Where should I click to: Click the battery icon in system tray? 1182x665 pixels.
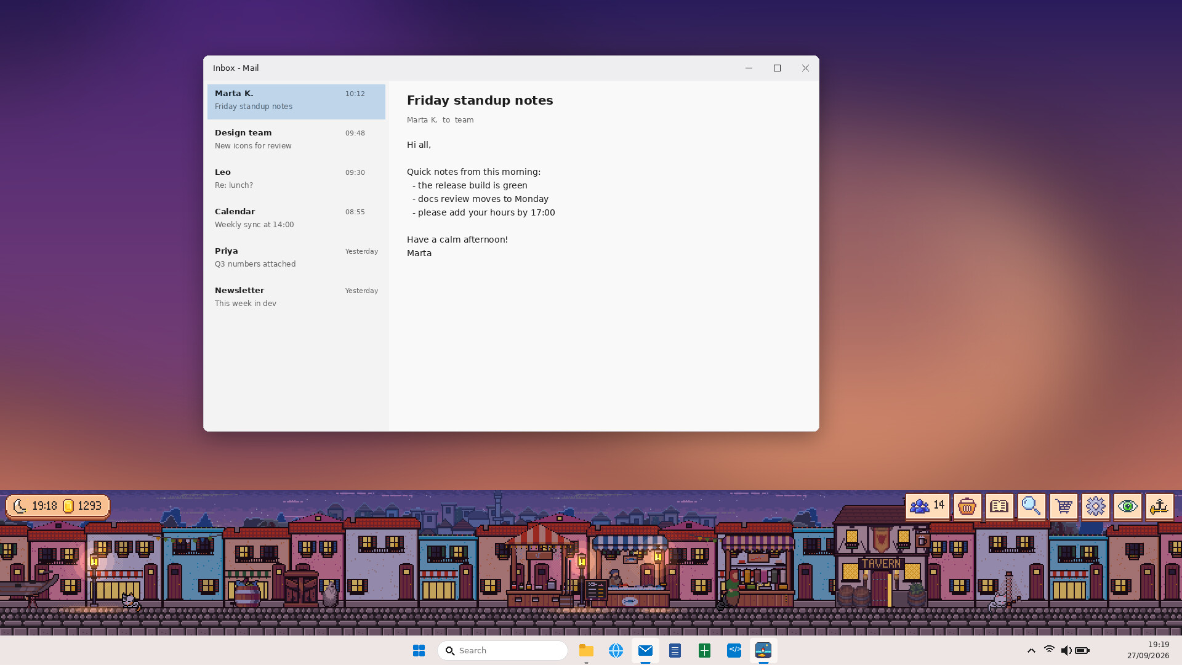[1082, 651]
